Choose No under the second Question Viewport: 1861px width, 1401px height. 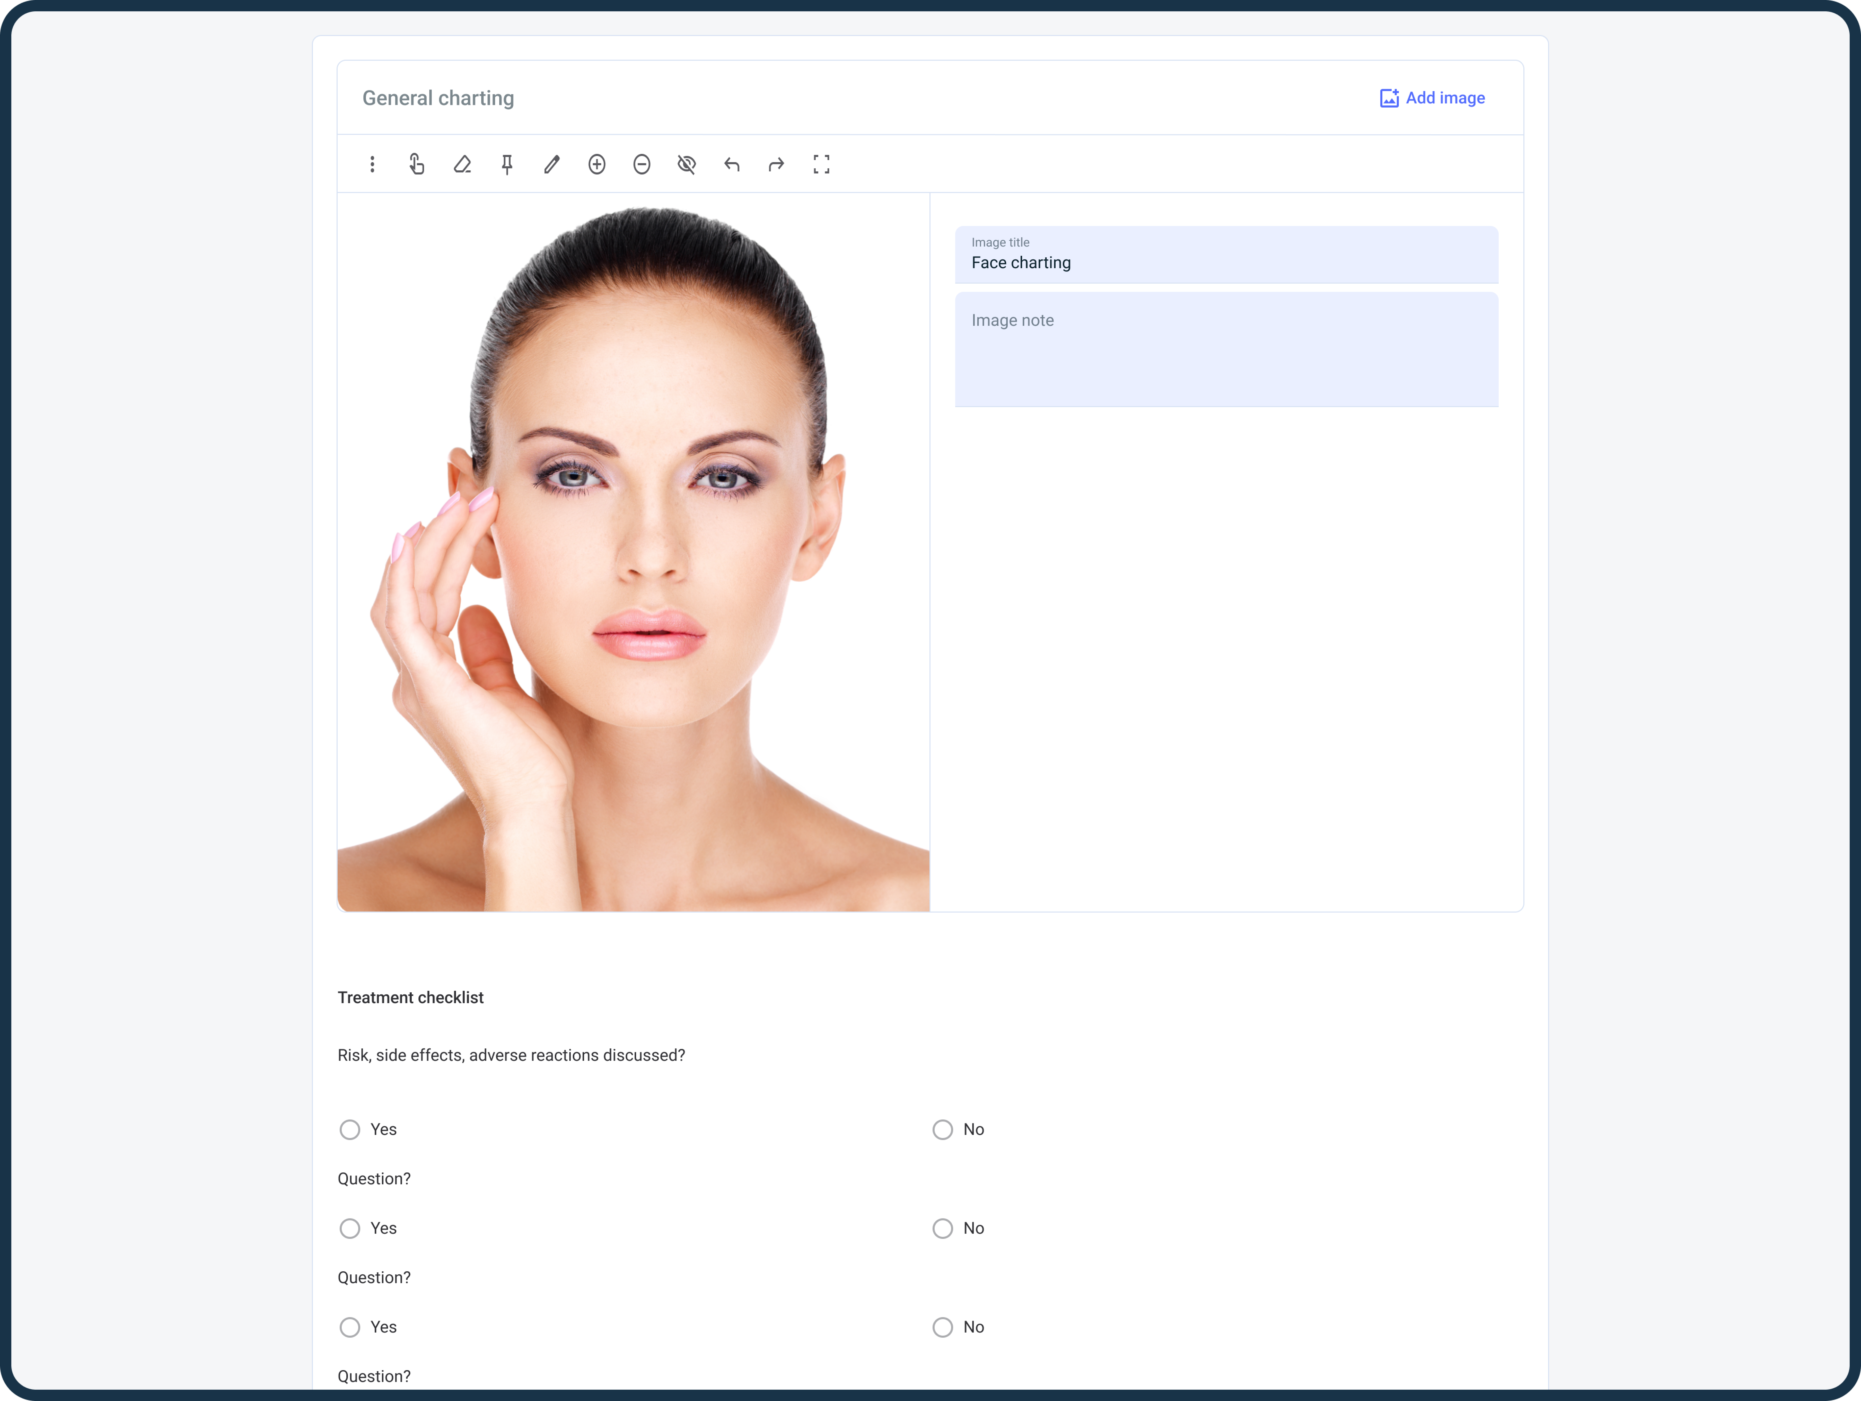point(942,1327)
